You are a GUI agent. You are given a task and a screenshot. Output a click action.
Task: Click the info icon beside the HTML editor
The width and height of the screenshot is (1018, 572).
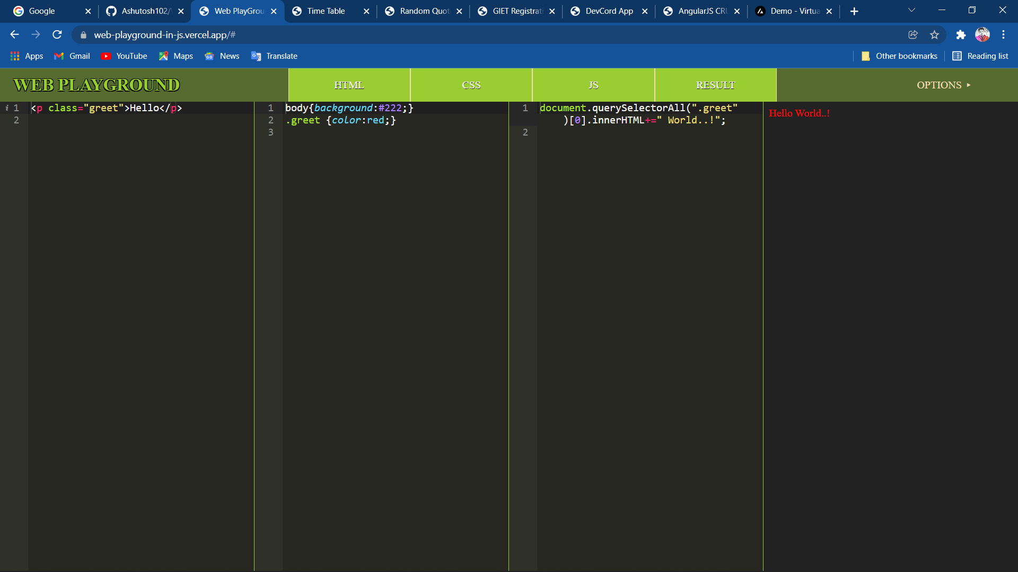pyautogui.click(x=7, y=108)
